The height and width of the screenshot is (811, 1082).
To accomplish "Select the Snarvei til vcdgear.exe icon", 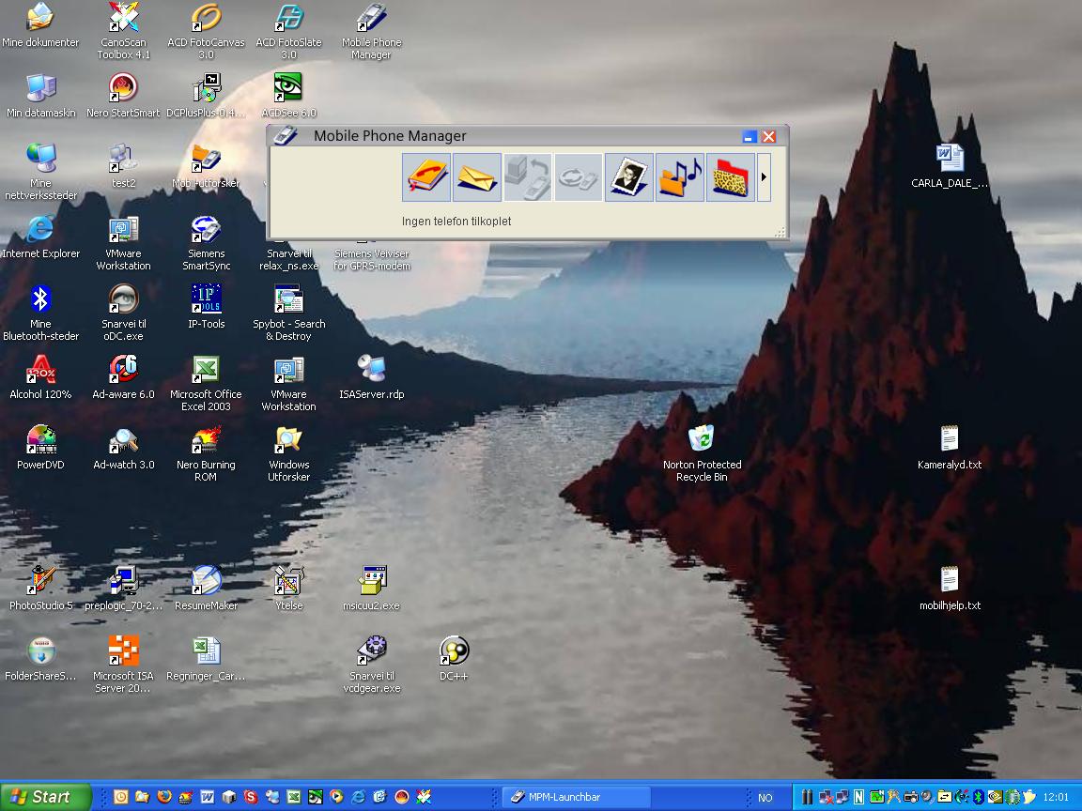I will 371,666.
